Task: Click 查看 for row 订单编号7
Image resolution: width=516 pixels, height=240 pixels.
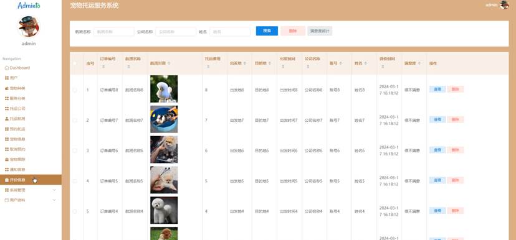Action: click(437, 120)
